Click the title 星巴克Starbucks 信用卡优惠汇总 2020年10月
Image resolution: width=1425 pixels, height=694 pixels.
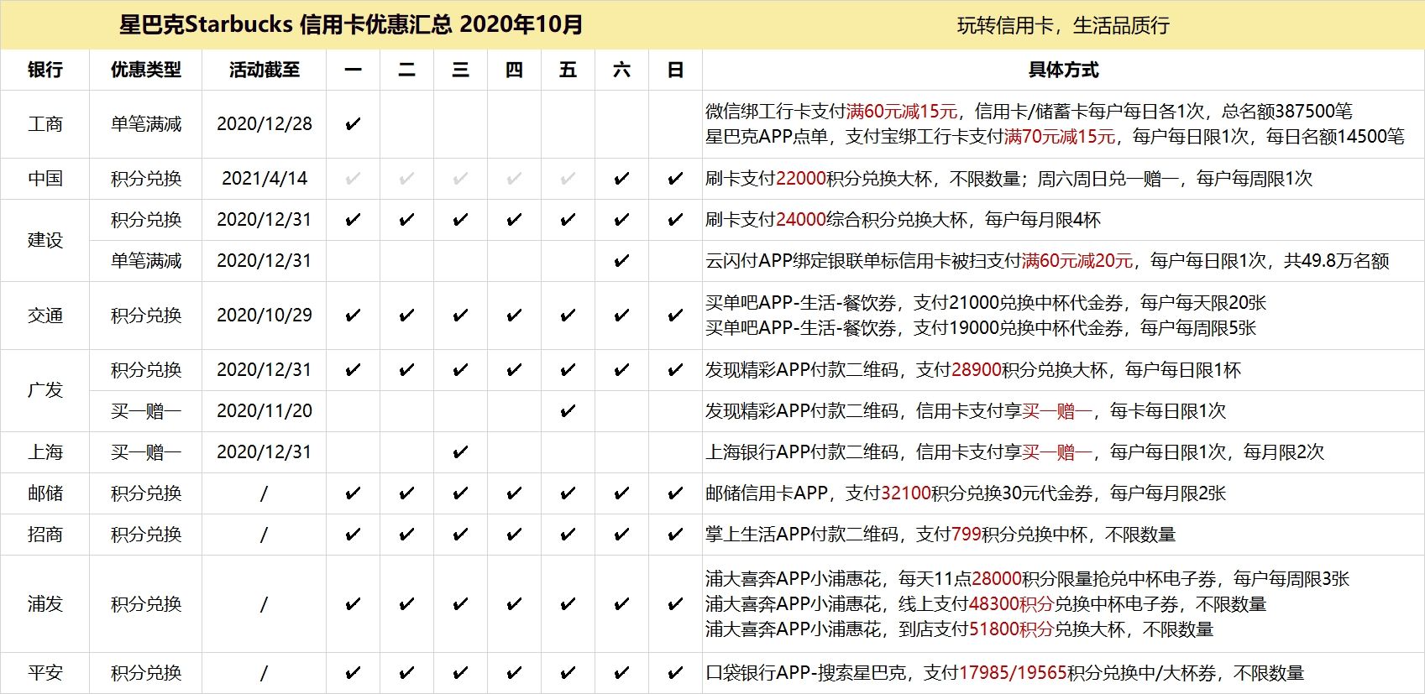351,24
